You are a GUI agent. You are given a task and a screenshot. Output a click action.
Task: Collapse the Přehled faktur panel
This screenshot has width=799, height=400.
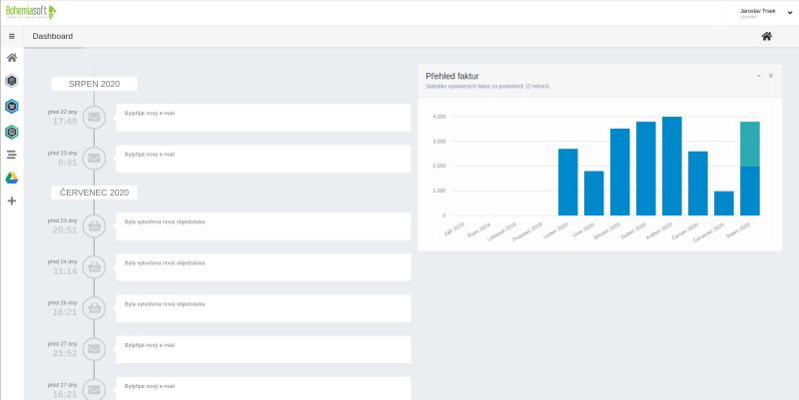coord(758,76)
